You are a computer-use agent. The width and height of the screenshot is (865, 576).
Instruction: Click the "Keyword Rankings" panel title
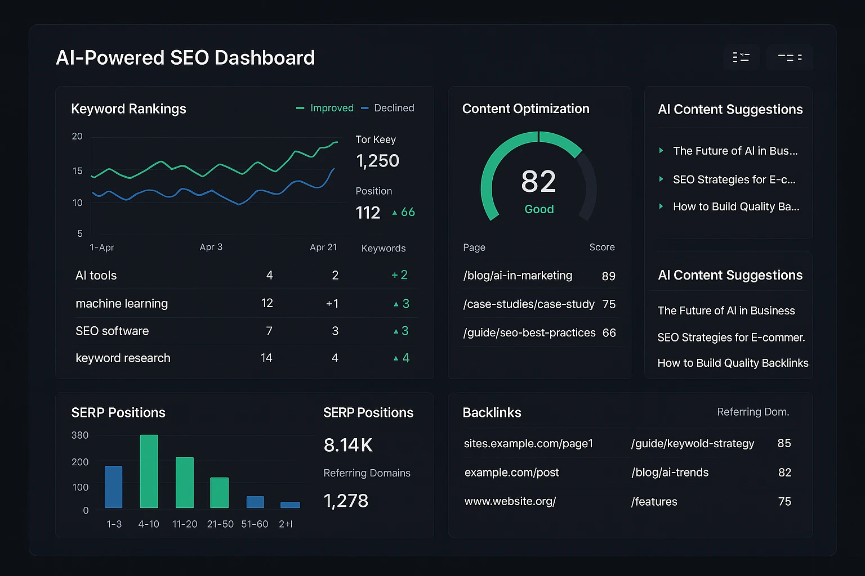click(x=128, y=109)
